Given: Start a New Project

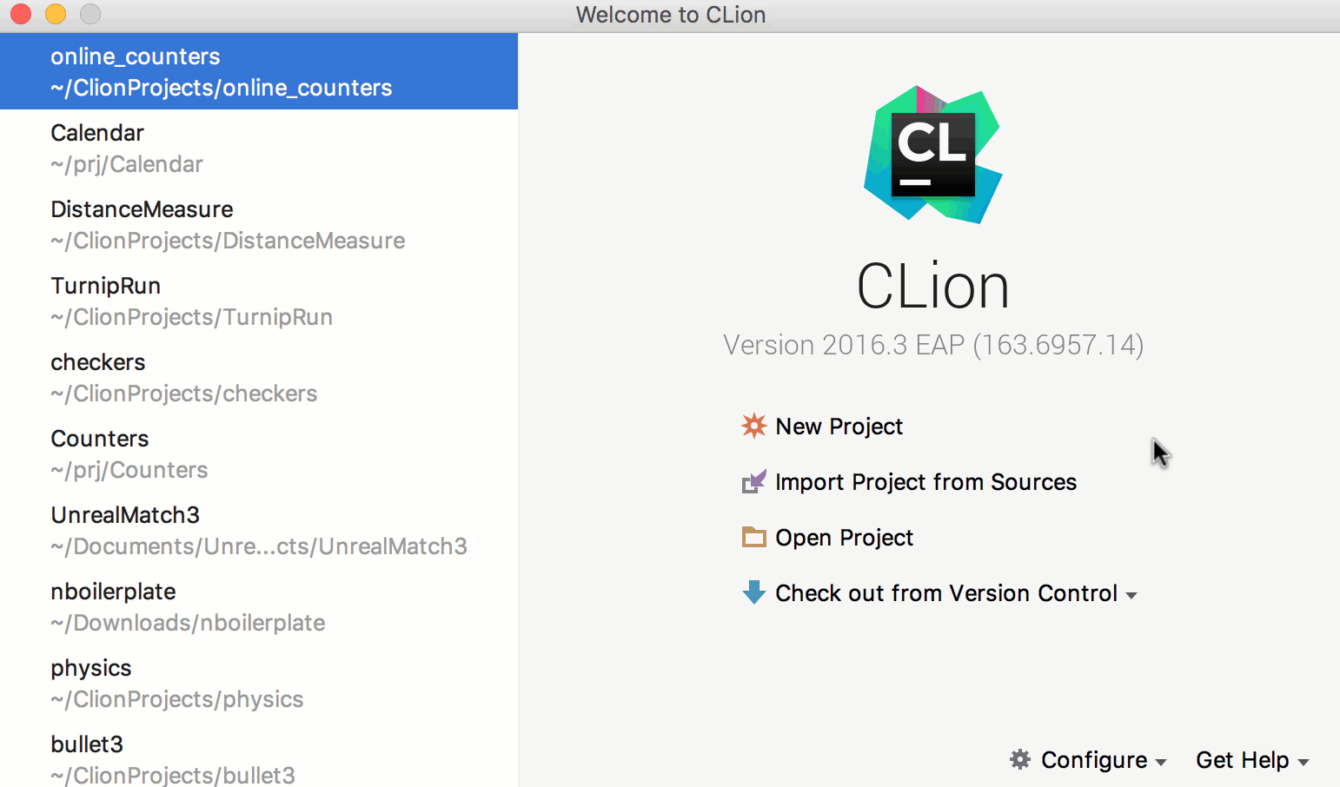Looking at the screenshot, I should click(839, 427).
